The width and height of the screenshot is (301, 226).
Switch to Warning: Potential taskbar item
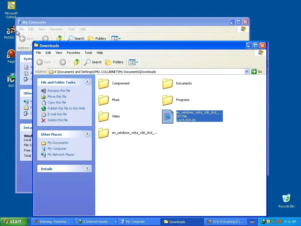[x=52, y=222]
